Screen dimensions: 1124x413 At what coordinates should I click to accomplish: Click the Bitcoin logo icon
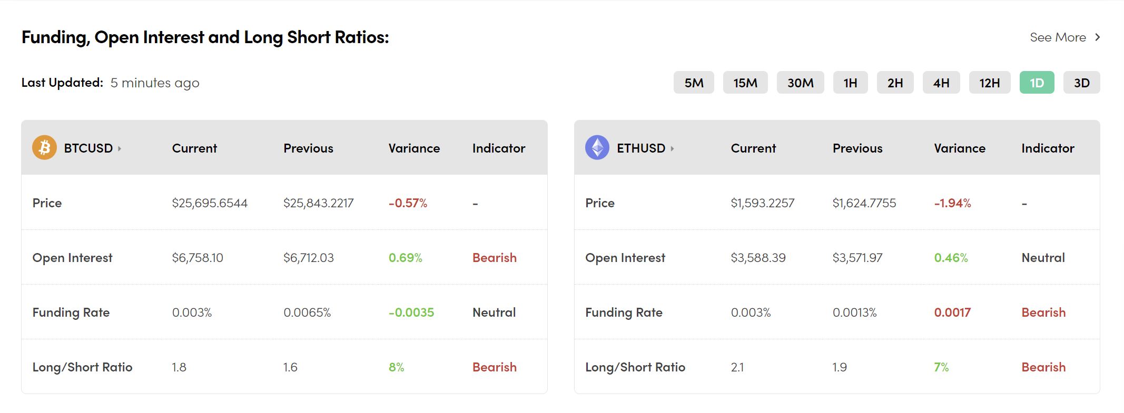[x=44, y=148]
